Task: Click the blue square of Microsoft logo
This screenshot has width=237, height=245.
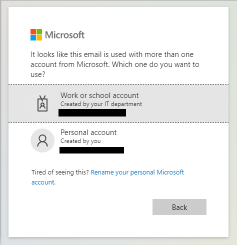Action: [x=33, y=37]
